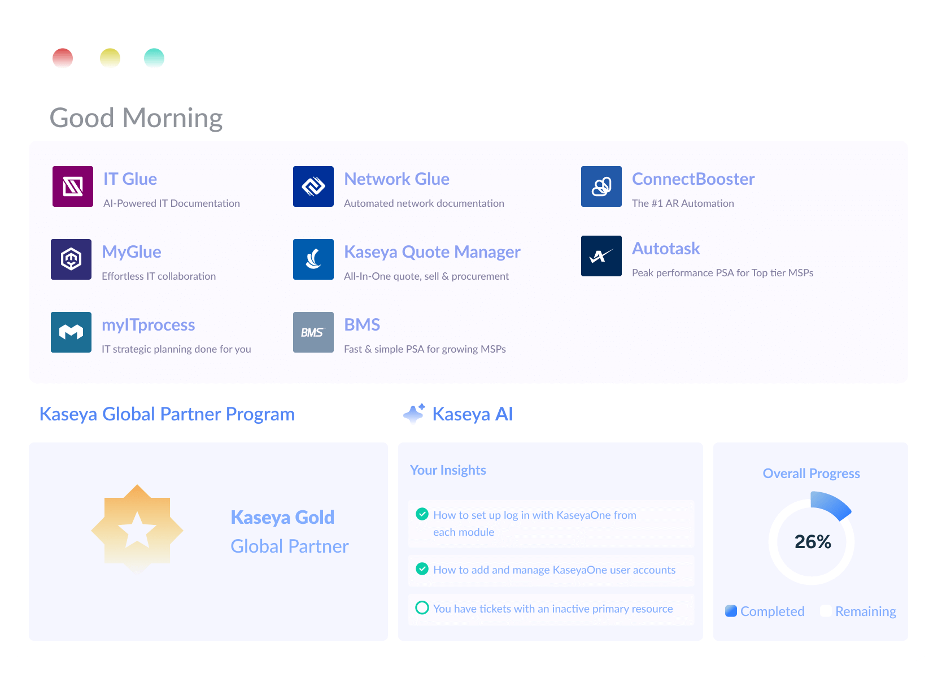This screenshot has width=942, height=673.
Task: Toggle check for manage user accounts insight
Action: [x=422, y=568]
